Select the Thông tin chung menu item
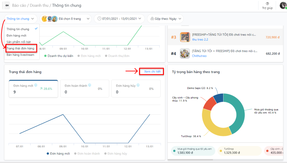Screen dimensions: 287x163 click(22, 29)
